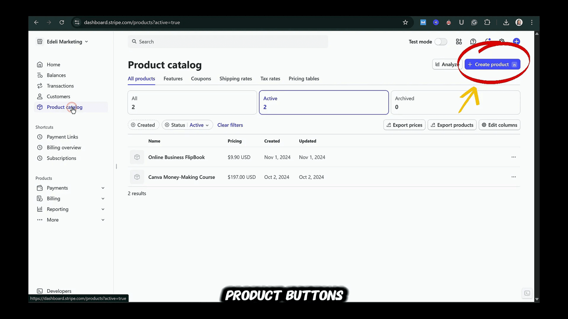The image size is (568, 319).
Task: Click Canva Money-Making Course product thumbnail
Action: (137, 177)
